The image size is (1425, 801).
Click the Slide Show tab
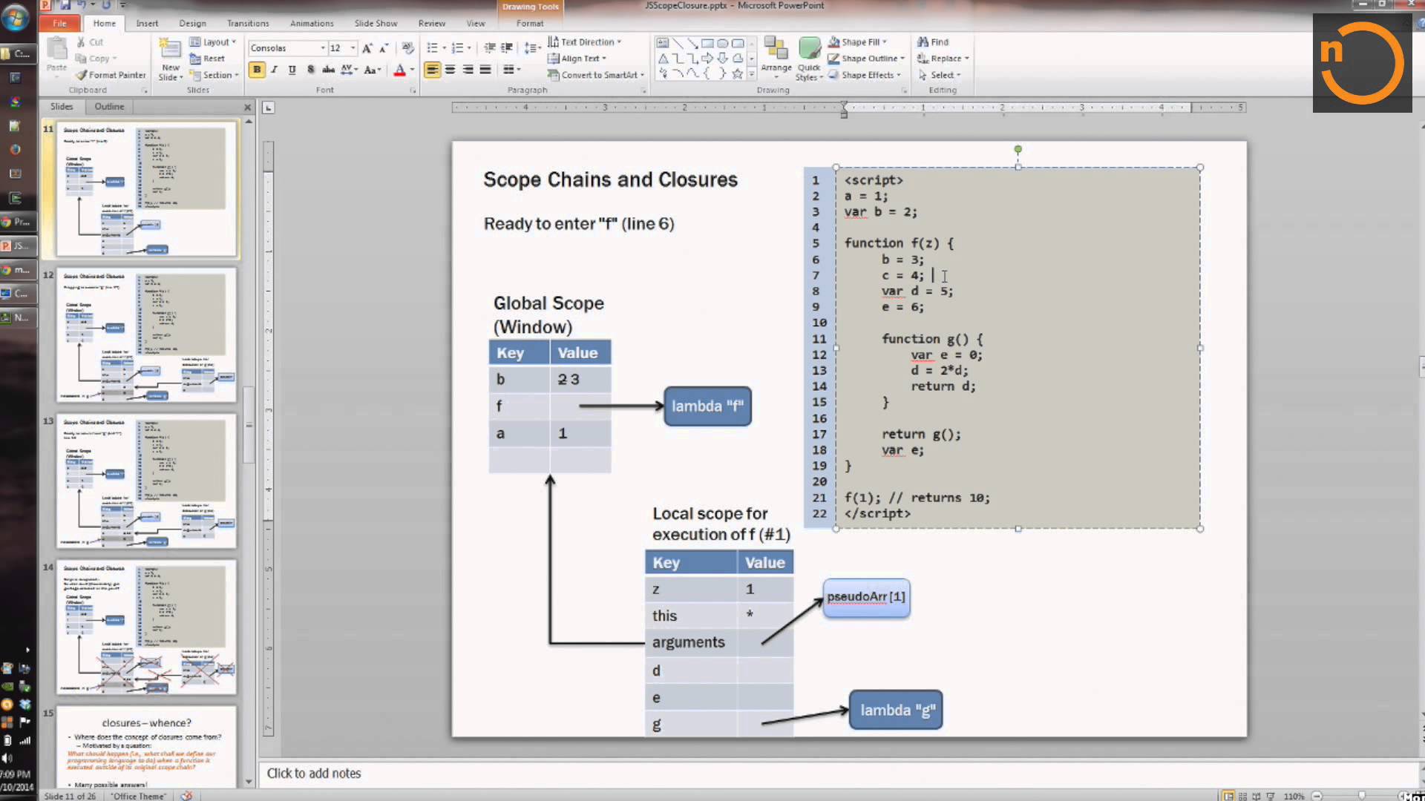coord(376,22)
